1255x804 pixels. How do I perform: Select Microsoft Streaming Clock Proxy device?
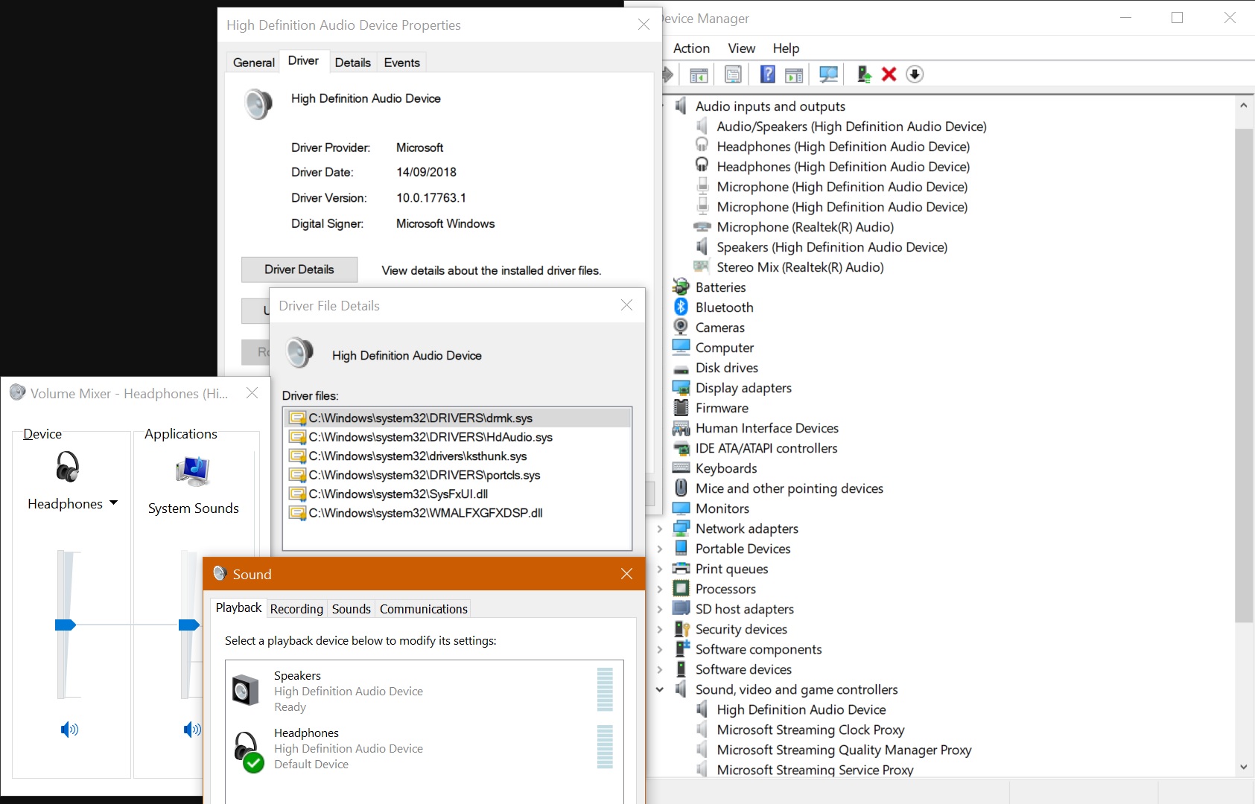[x=810, y=730]
